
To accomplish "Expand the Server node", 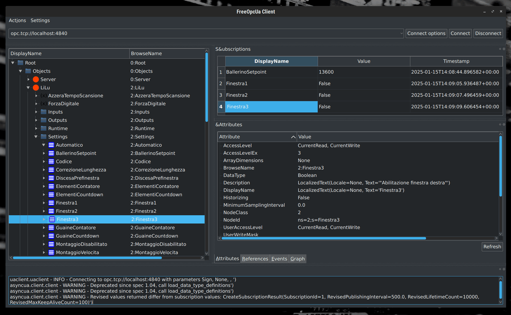I will tap(28, 80).
